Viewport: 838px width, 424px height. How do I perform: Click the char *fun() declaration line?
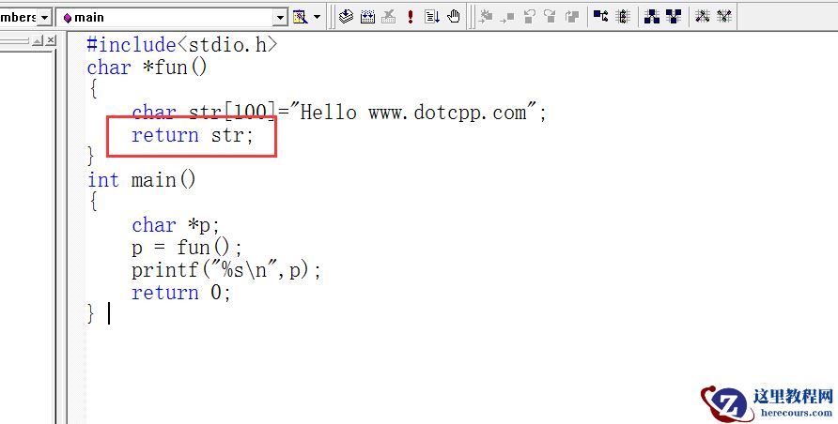coord(147,68)
